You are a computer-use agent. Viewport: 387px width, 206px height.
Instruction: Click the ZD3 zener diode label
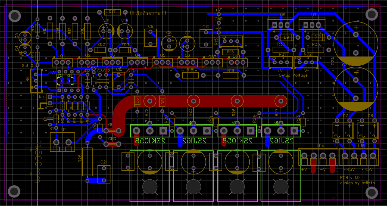click(x=126, y=45)
